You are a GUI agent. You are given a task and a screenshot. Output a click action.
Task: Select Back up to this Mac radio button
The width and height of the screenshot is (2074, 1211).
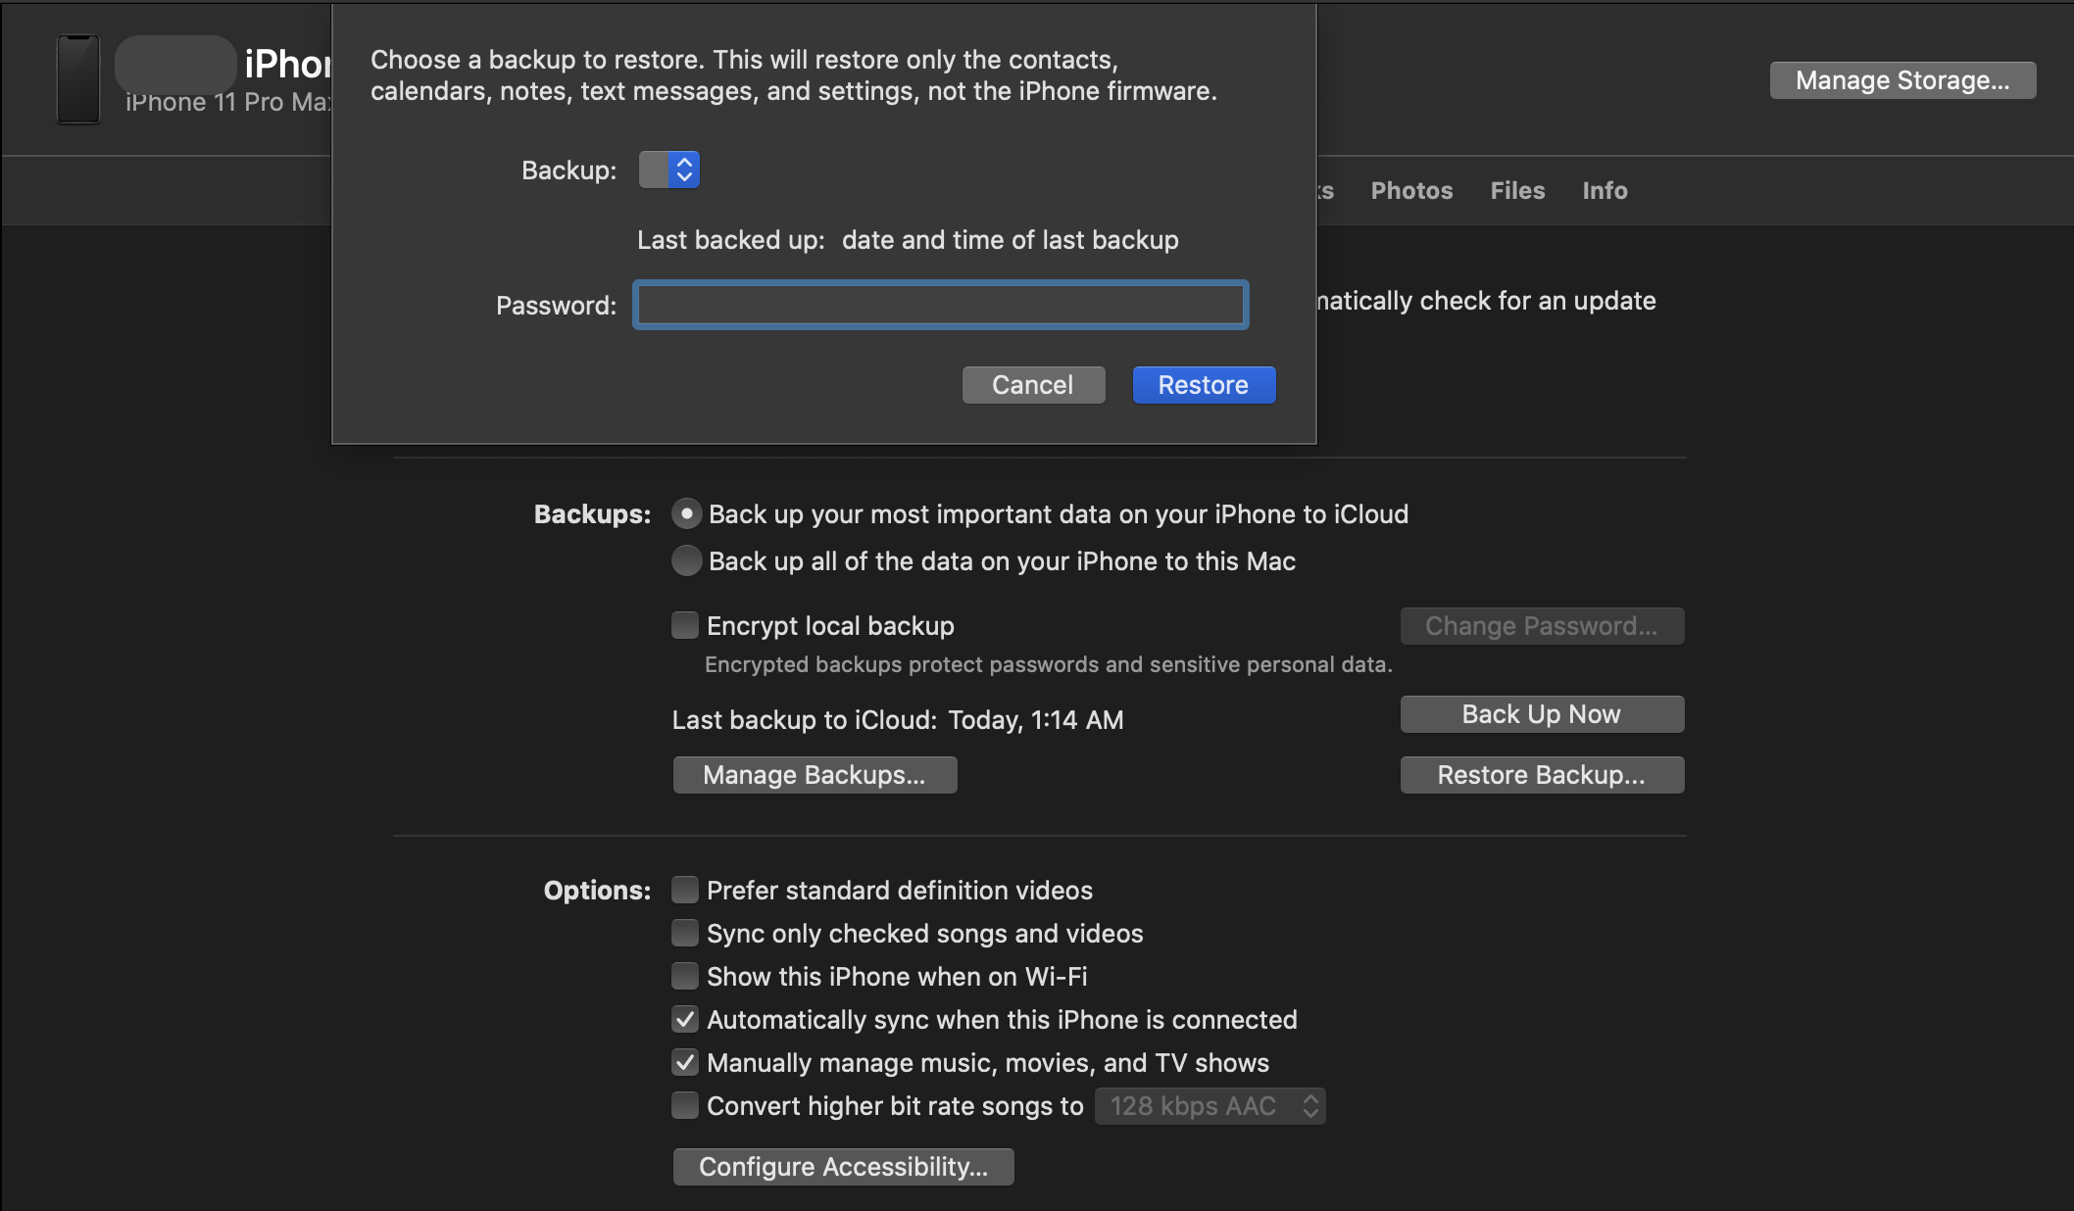(686, 559)
